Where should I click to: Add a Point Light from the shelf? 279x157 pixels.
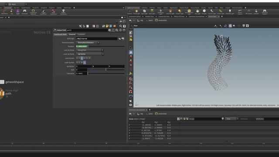click(136, 12)
